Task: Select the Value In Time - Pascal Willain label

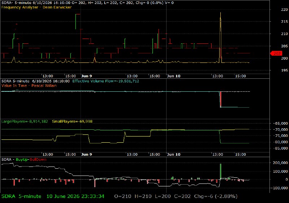Action: (29, 86)
